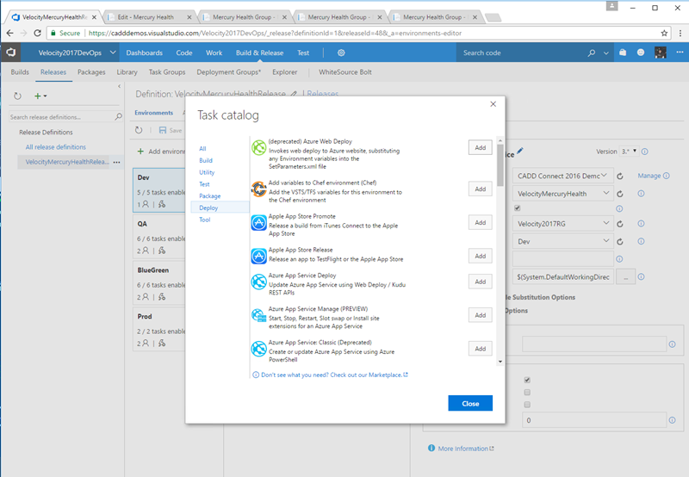
Task: Open the Task Groups tab
Action: coord(167,72)
